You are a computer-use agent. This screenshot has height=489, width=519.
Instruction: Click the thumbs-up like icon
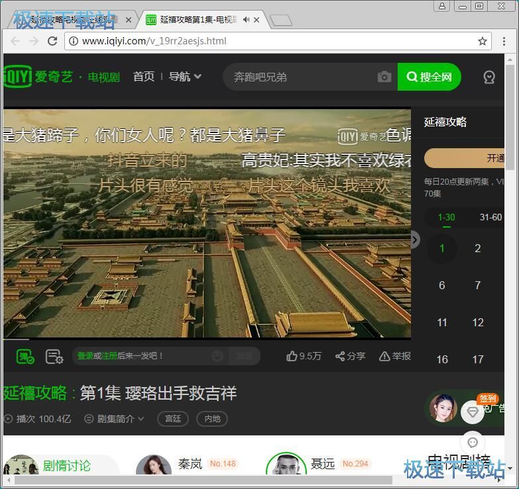click(292, 356)
